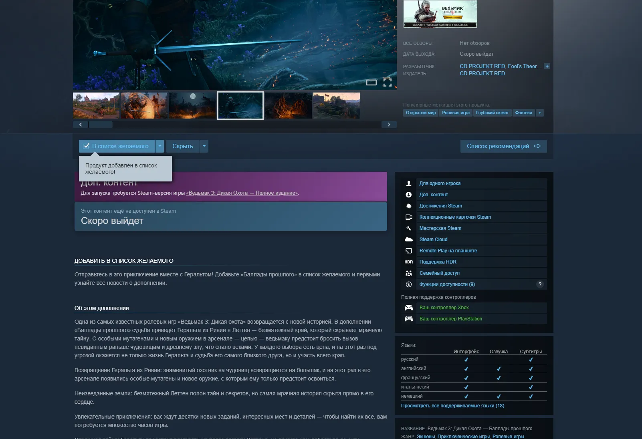Open accessibility help question mark
642x439 pixels.
(x=540, y=284)
